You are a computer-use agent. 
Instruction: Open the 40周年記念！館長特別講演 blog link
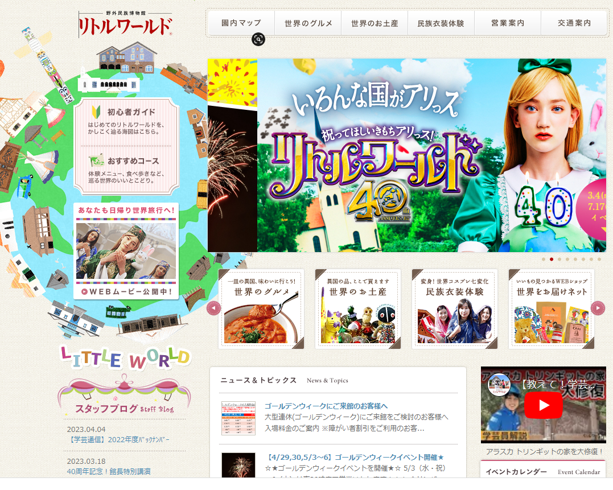pos(109,472)
